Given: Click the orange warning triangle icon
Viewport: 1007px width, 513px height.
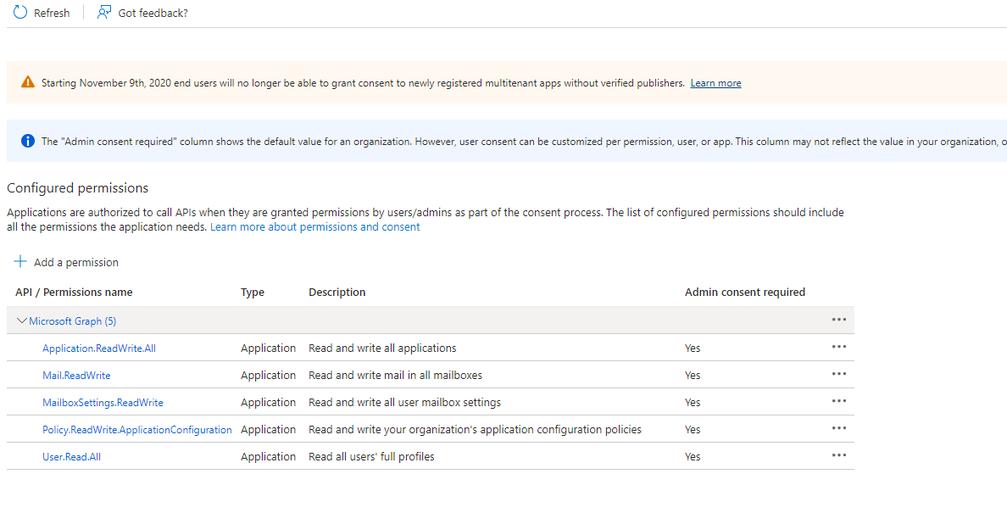Looking at the screenshot, I should pos(28,82).
